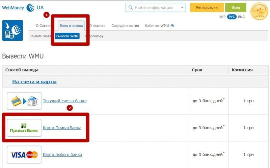
Task: Click the PrivatBank logo image
Action: click(24, 128)
